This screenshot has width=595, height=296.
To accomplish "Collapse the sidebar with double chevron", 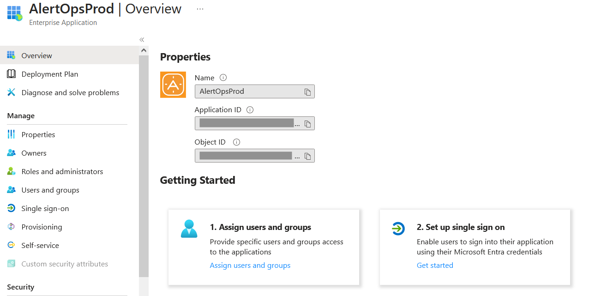I will pyautogui.click(x=142, y=40).
